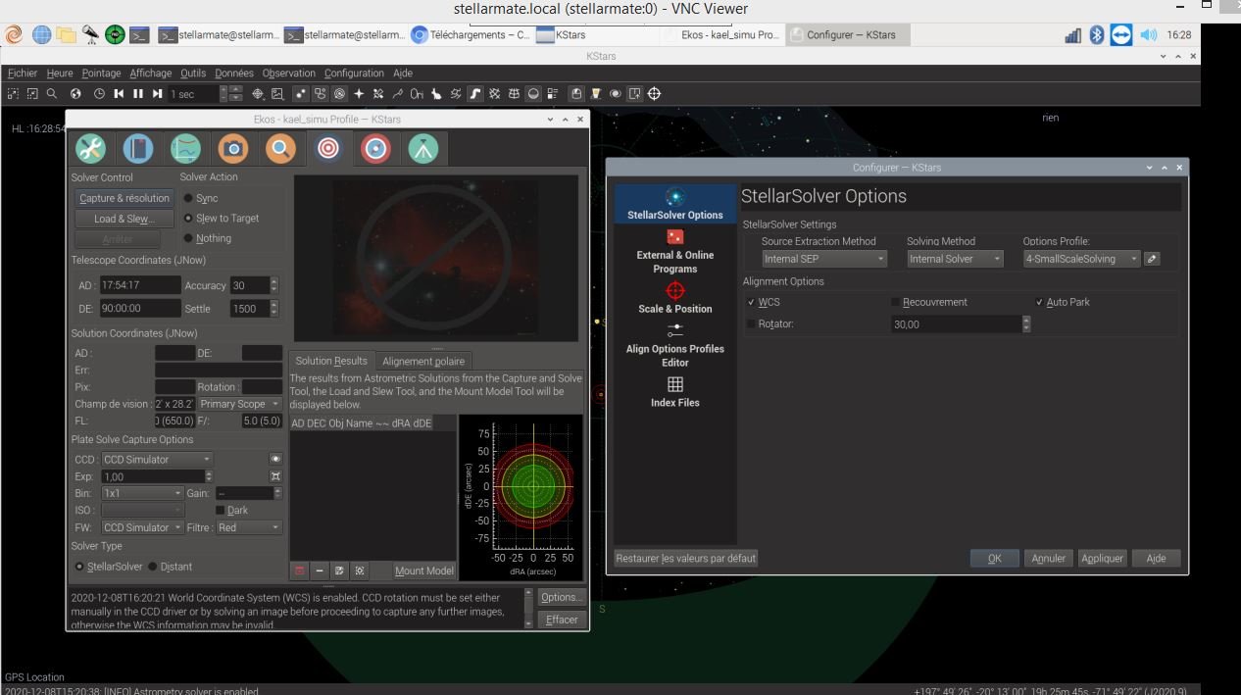
Task: Click the CCD live preview eye icon
Action: coord(275,459)
